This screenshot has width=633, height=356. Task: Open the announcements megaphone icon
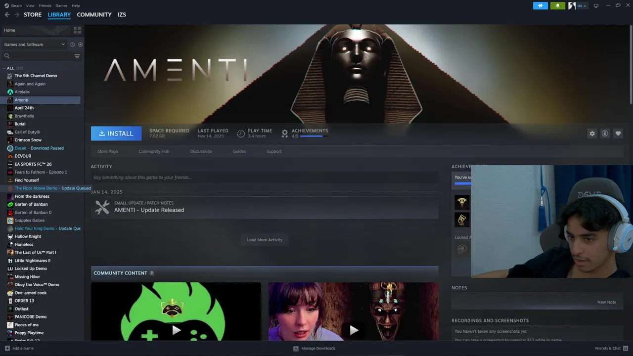[541, 5]
